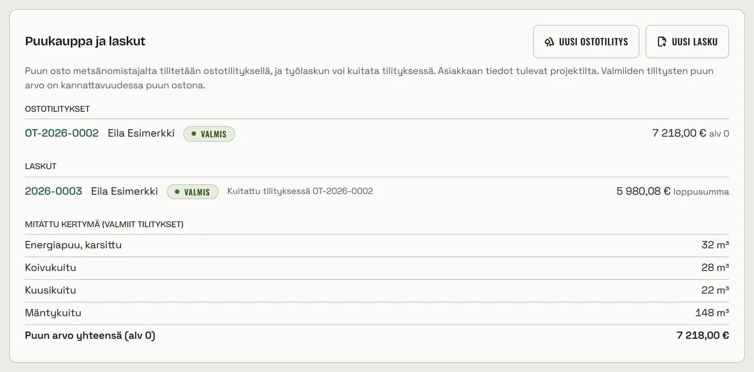Click settlement amount 7 218,00 € alv 0
The width and height of the screenshot is (754, 372).
690,133
